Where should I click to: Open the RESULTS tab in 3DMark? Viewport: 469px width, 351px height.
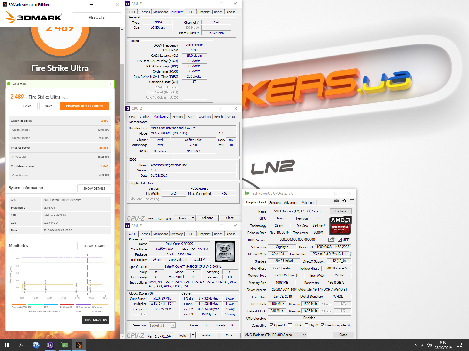tap(97, 17)
